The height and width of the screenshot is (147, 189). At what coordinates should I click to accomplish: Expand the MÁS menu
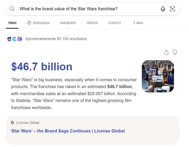point(138,23)
